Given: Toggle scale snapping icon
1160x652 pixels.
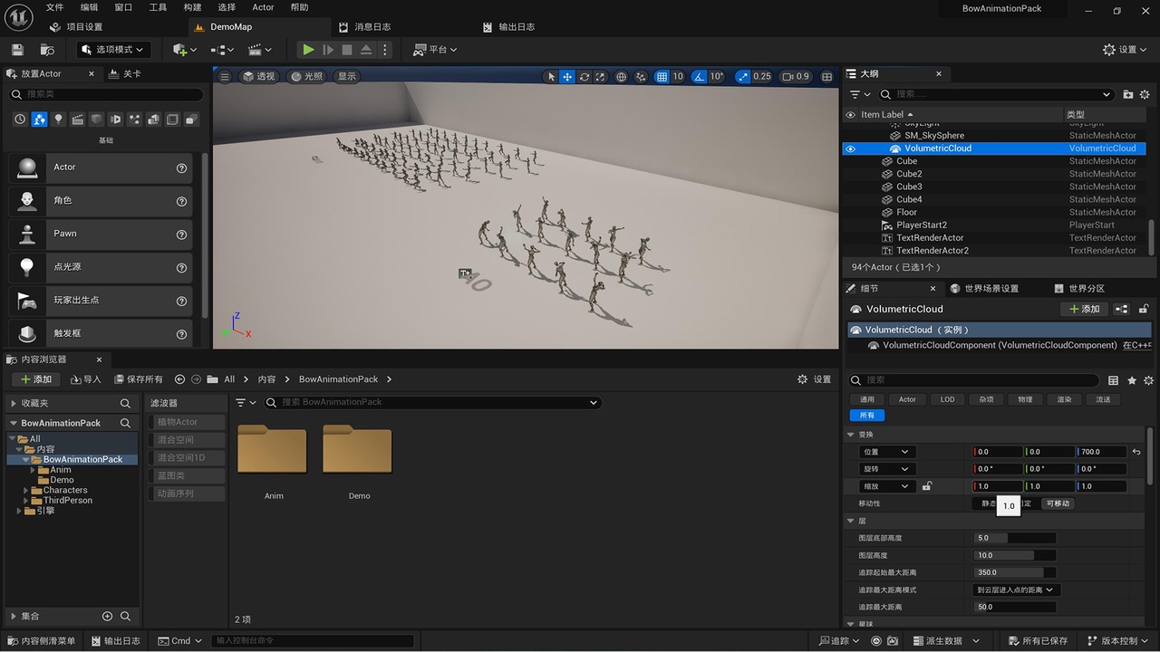Looking at the screenshot, I should (743, 77).
